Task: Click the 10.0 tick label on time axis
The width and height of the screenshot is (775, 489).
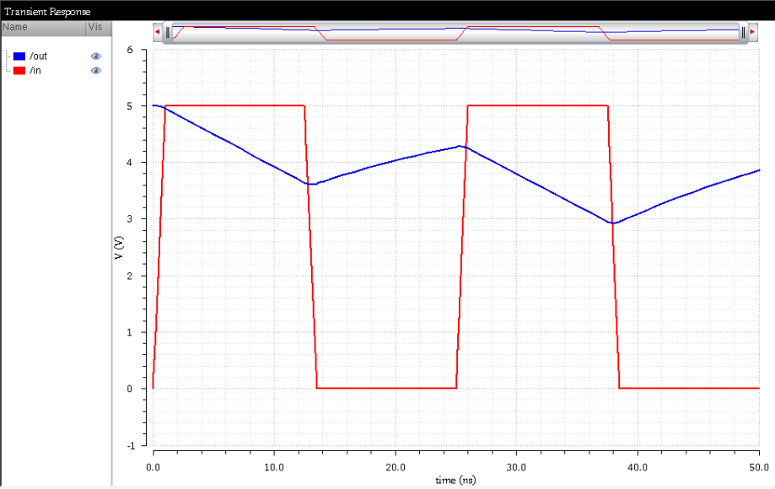Action: (274, 467)
